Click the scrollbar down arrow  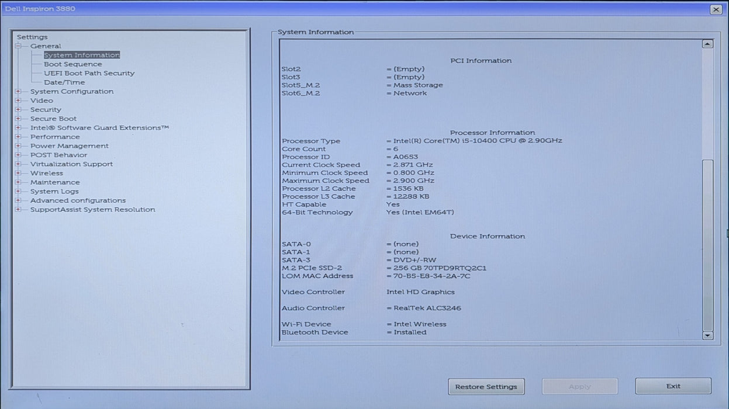pos(707,335)
